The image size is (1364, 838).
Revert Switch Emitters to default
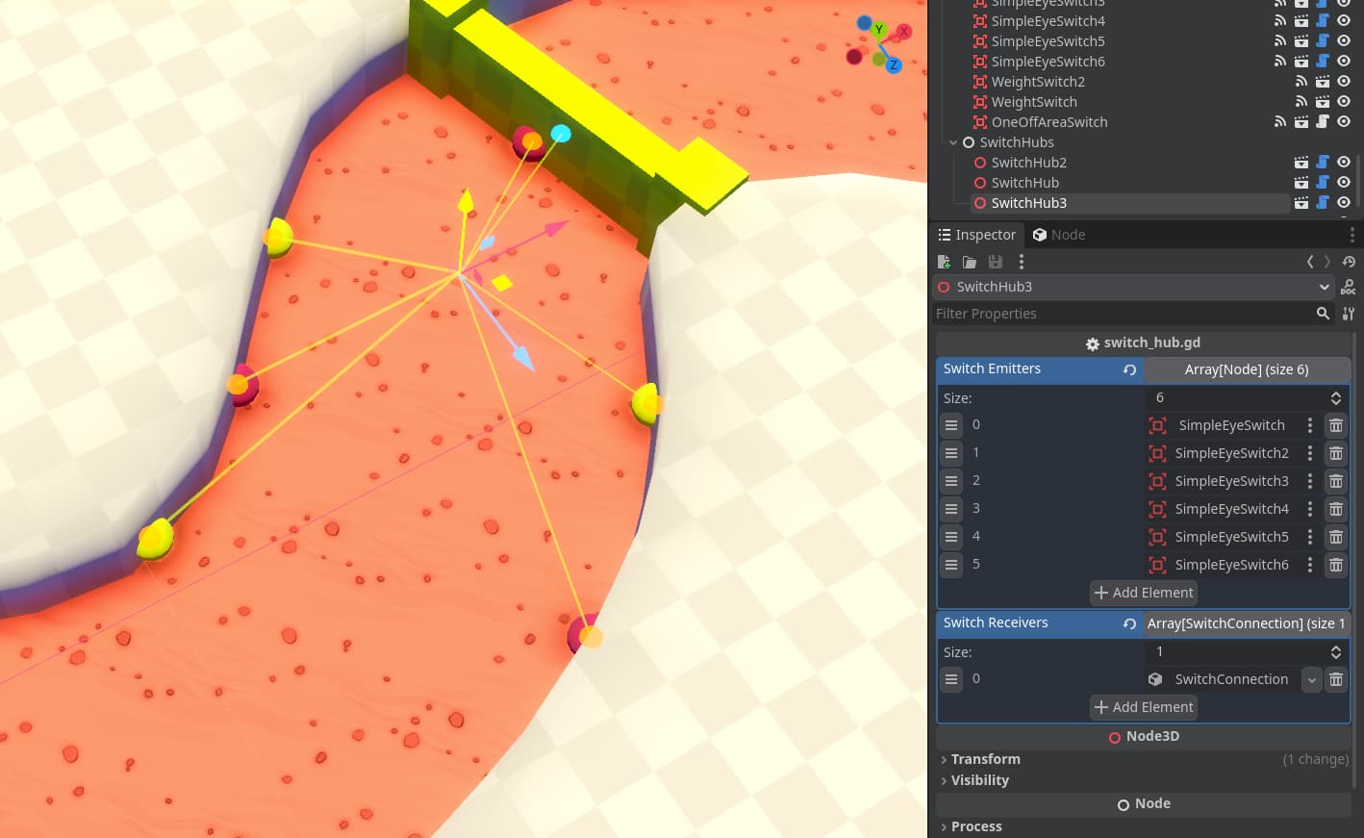(x=1130, y=369)
